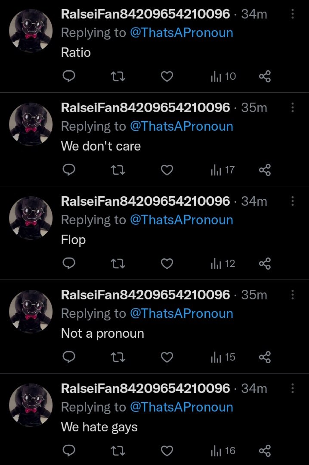The image size is (309, 465).
Task: Retweet the "We don't care" tweet
Action: tap(118, 170)
